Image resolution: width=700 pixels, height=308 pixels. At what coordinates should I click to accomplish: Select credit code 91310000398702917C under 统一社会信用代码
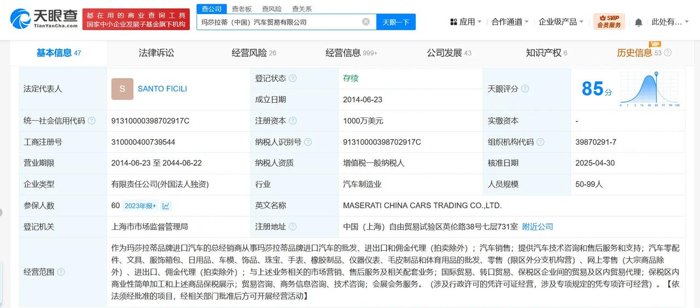(x=150, y=121)
